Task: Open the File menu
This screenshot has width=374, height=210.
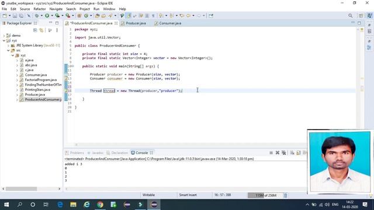Action: point(4,9)
